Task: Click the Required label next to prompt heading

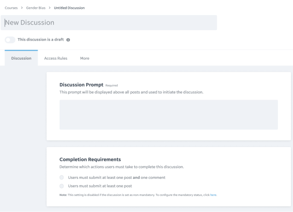Action: click(111, 85)
